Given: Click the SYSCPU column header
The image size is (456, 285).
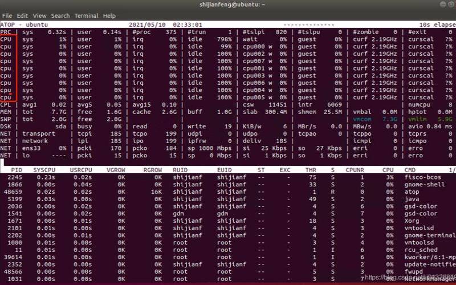Looking at the screenshot, I should point(44,170).
